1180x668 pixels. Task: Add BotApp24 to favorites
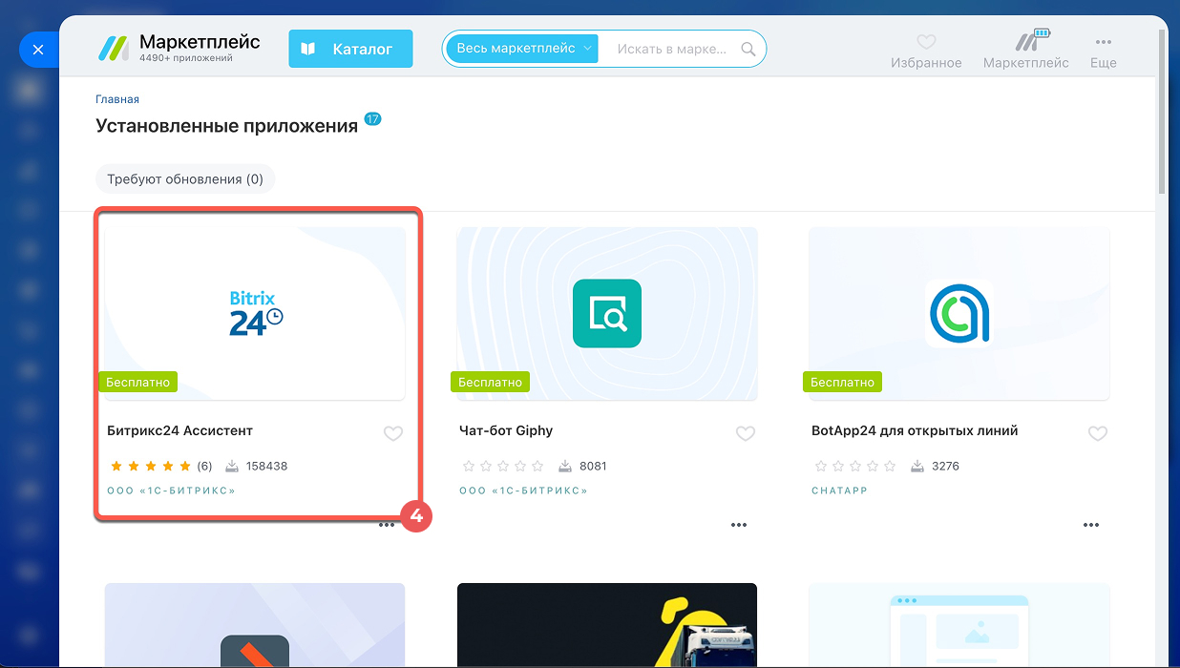coord(1098,433)
